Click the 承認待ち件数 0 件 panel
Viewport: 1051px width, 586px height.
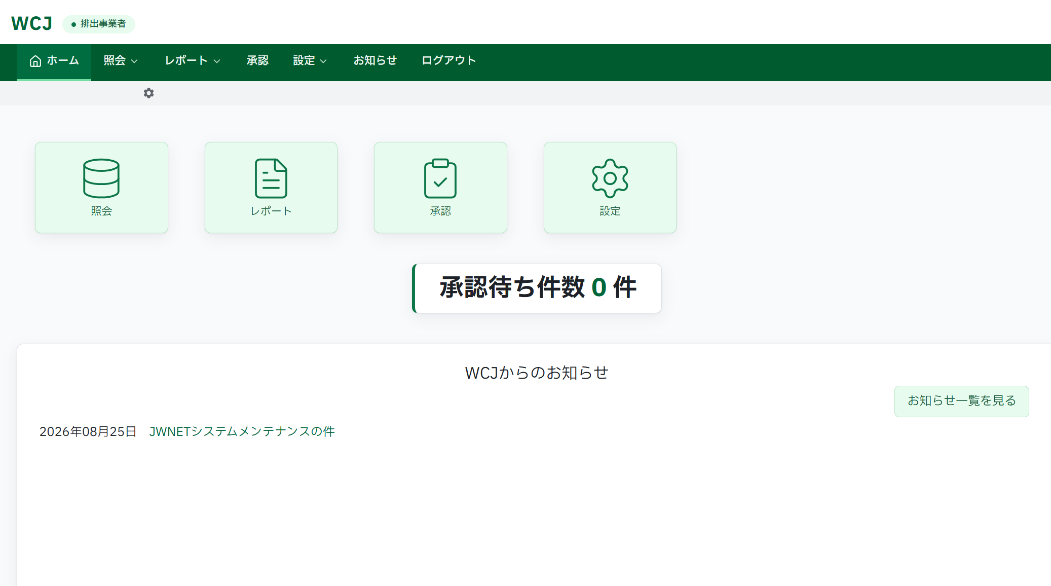pos(537,288)
